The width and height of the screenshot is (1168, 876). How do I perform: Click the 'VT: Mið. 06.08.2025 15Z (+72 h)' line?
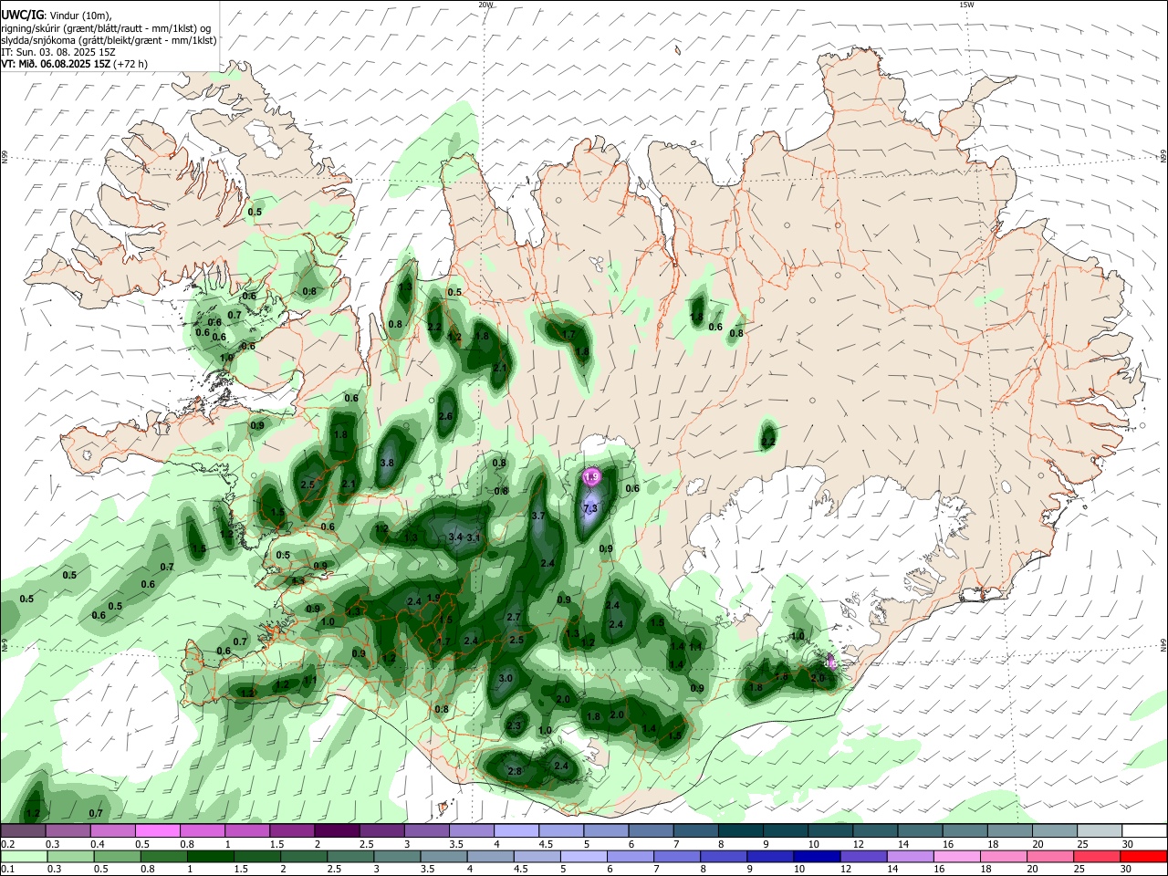coord(74,64)
